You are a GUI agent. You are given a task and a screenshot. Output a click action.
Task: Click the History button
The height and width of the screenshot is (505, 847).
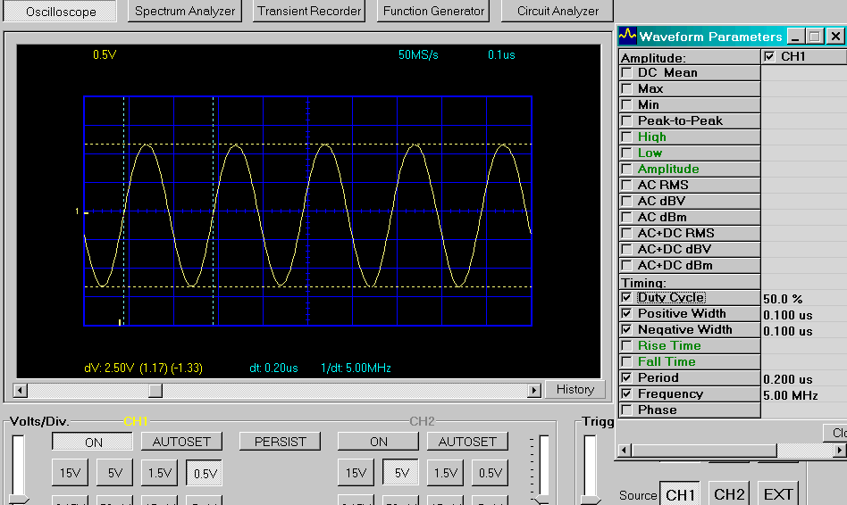click(x=574, y=390)
